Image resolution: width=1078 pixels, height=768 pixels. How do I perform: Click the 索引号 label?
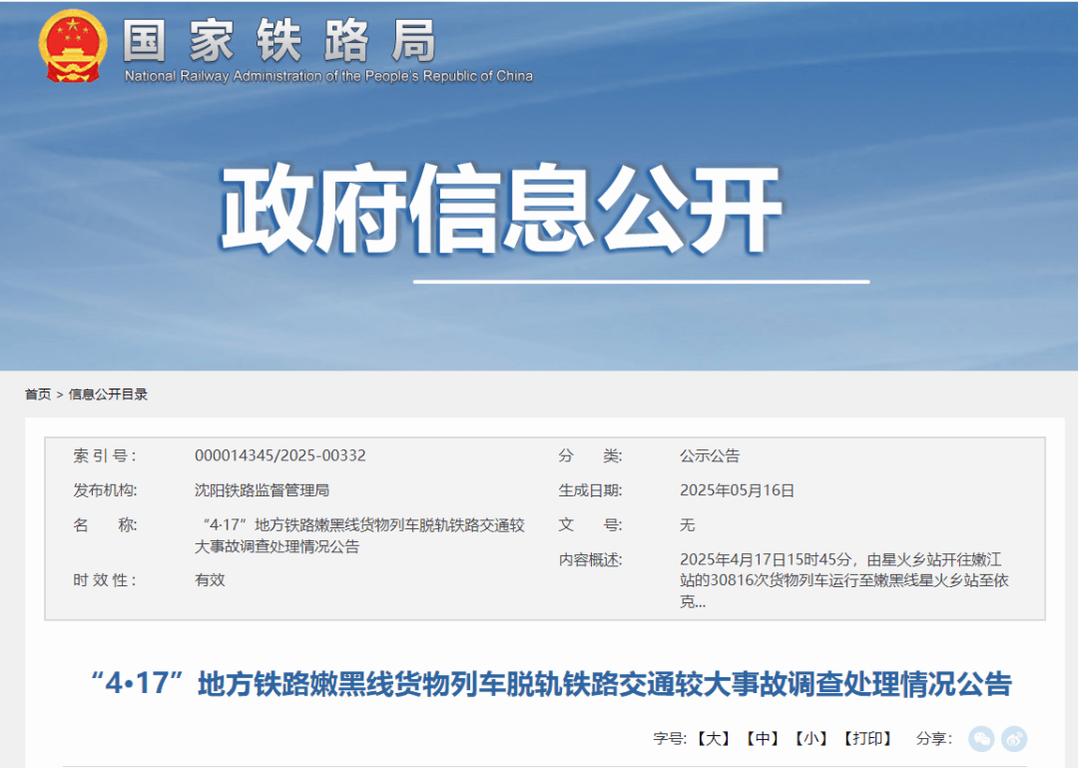click(x=105, y=455)
